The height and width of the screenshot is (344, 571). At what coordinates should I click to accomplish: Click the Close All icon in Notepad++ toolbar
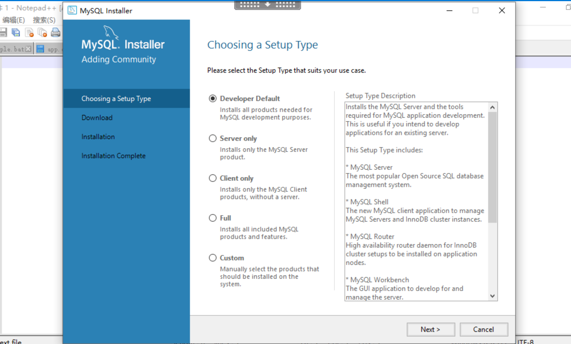[42, 33]
